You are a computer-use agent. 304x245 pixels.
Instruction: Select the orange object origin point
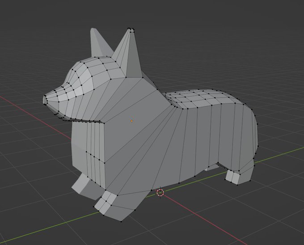point(132,121)
